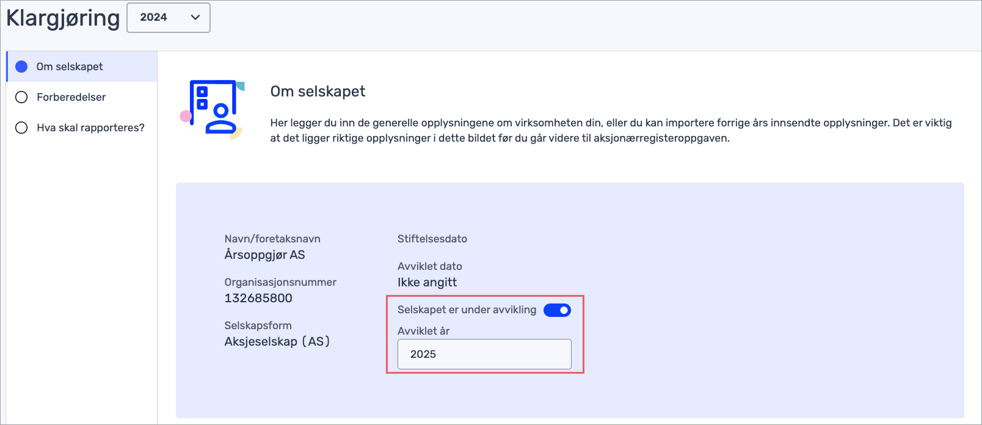
Task: Click the empty circle beside Forberedelser
Action: (x=21, y=97)
